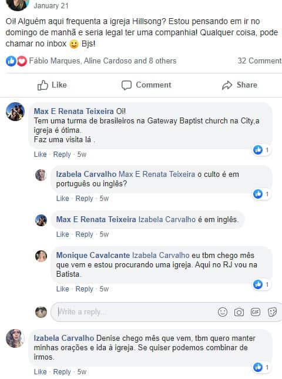282x379 pixels.
Task: Open Max E Renata Teixeira profile picture
Action: pos(15,112)
